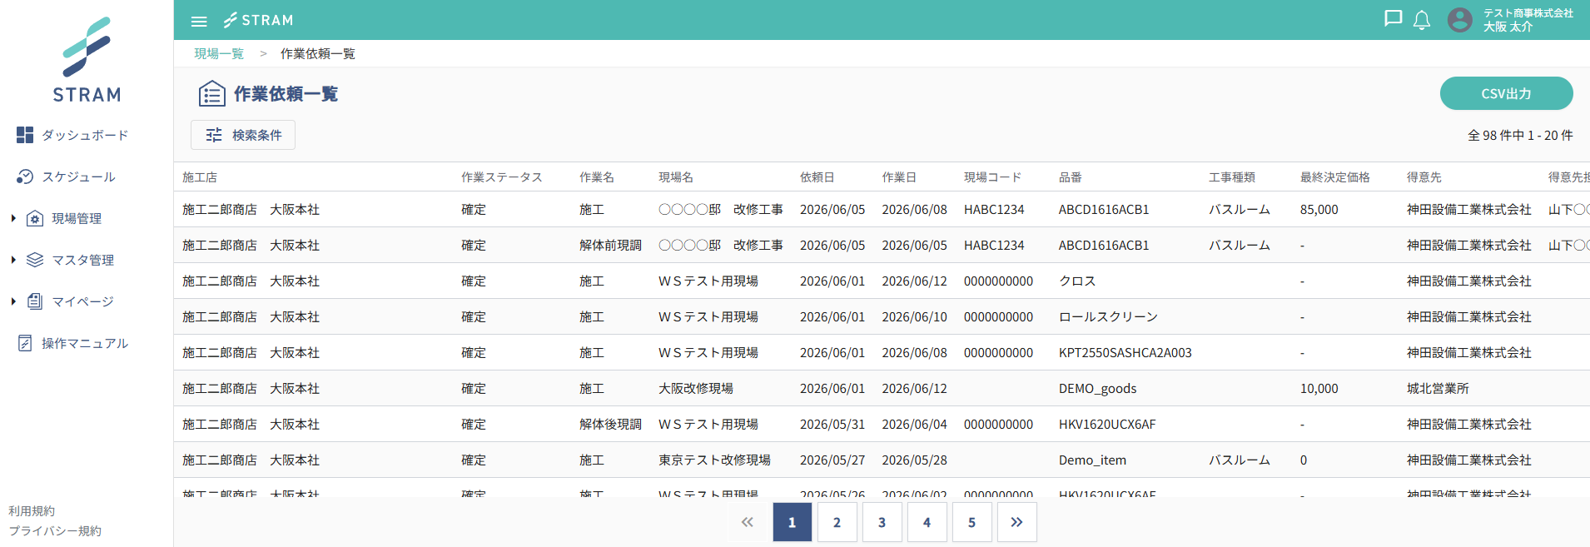1590x547 pixels.
Task: Select page 3 in pagination
Action: click(x=882, y=522)
